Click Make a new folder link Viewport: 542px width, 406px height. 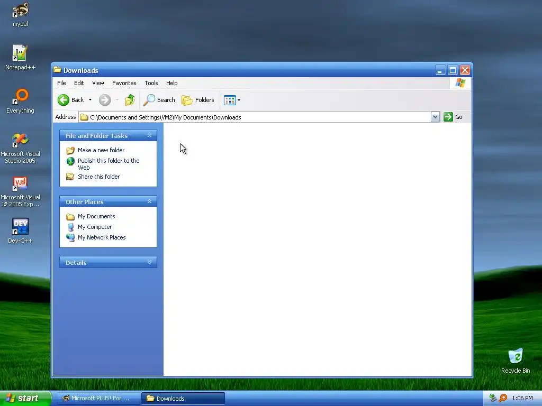101,150
